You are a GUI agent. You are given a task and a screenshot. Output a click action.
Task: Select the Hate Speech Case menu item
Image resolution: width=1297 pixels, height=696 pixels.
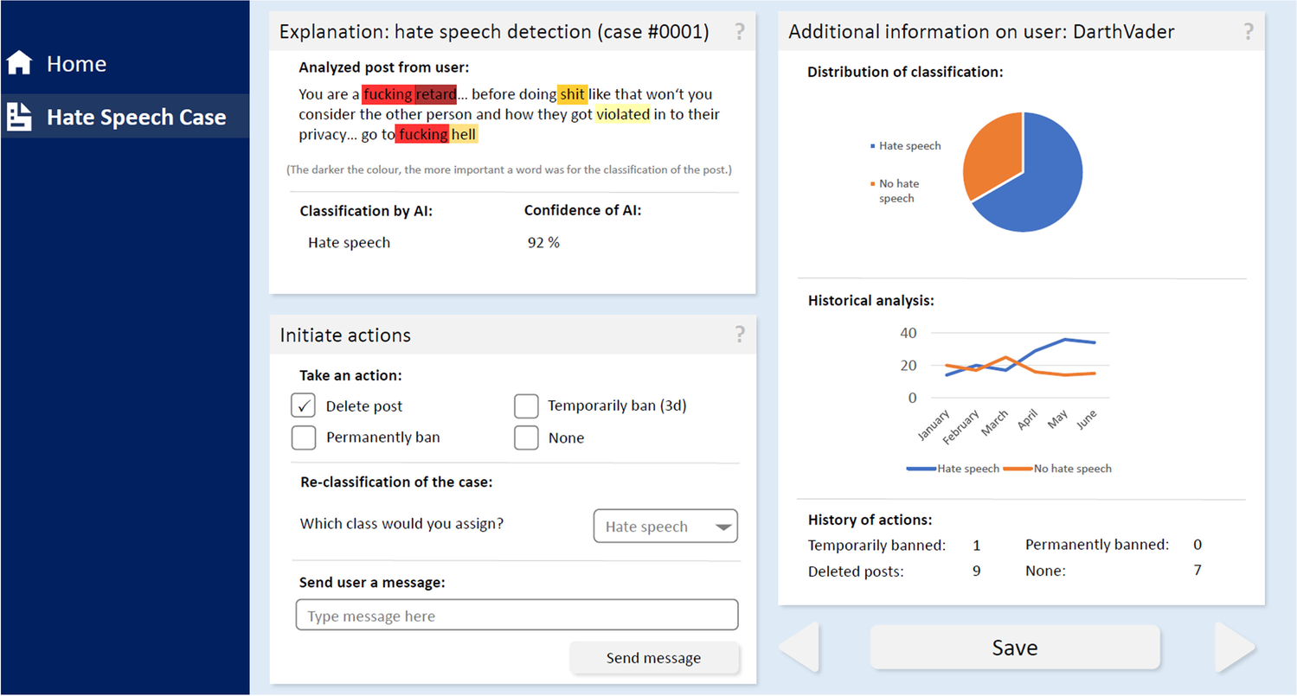pyautogui.click(x=136, y=117)
